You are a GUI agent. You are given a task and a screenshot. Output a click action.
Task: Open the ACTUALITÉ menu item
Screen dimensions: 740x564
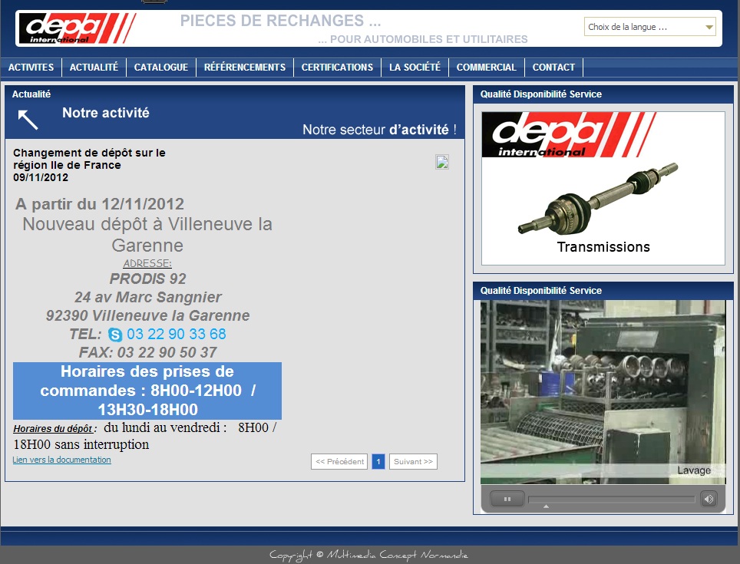click(x=94, y=68)
